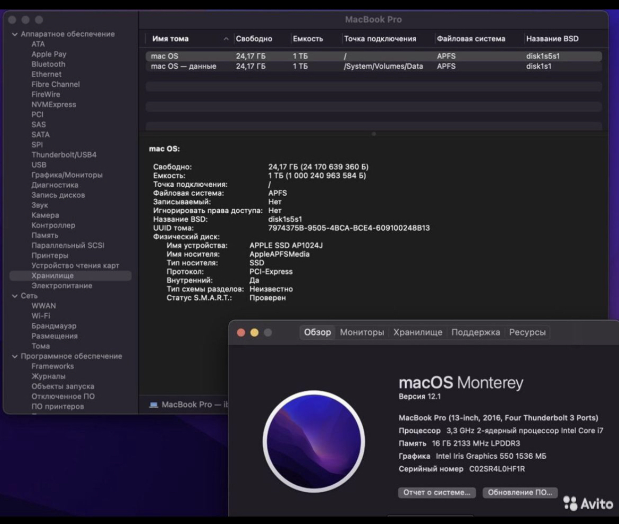Viewport: 619px width, 524px height.
Task: Click the Отчет о системе button
Action: [437, 492]
